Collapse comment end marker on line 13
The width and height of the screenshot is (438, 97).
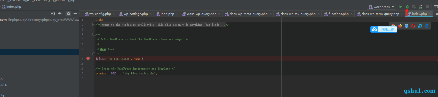pos(94,54)
